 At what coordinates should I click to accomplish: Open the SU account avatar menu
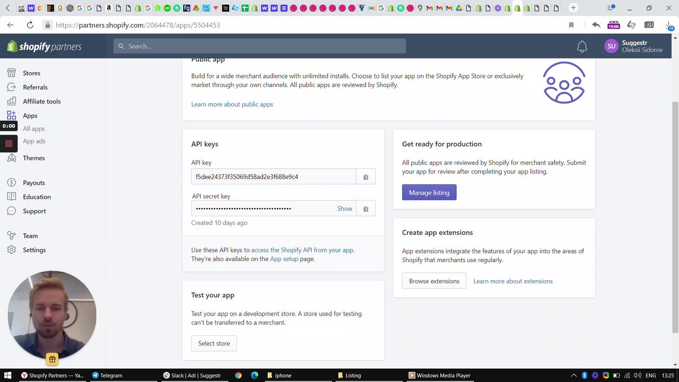tap(611, 46)
